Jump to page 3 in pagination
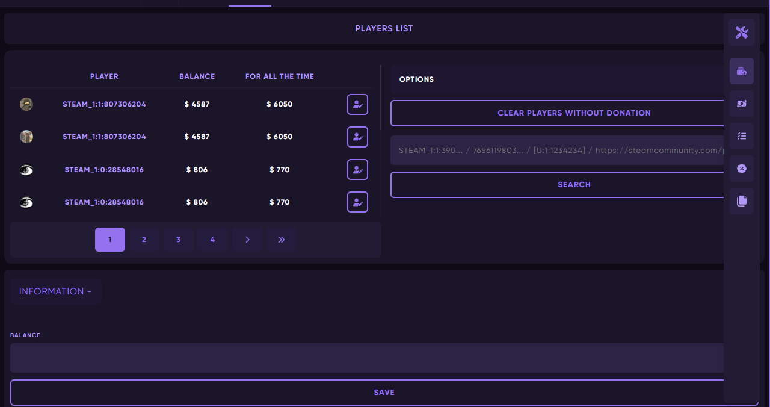Viewport: 770px width, 407px height. click(x=178, y=240)
